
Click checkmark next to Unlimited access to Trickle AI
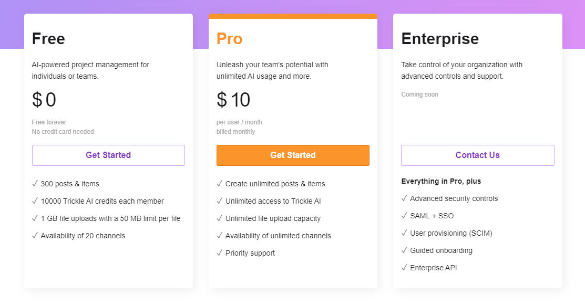point(219,201)
